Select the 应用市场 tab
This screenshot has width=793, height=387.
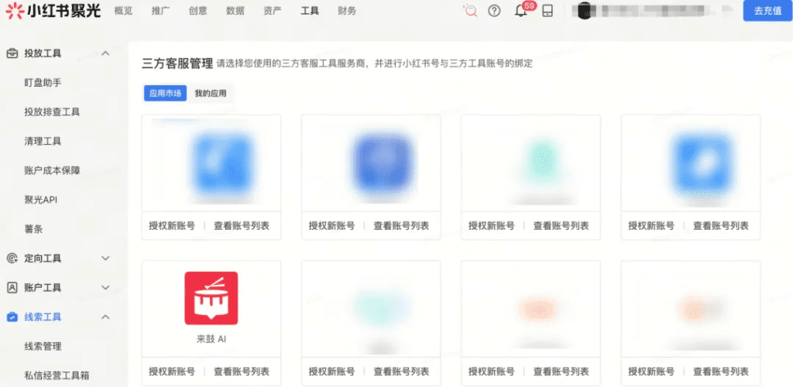[165, 94]
